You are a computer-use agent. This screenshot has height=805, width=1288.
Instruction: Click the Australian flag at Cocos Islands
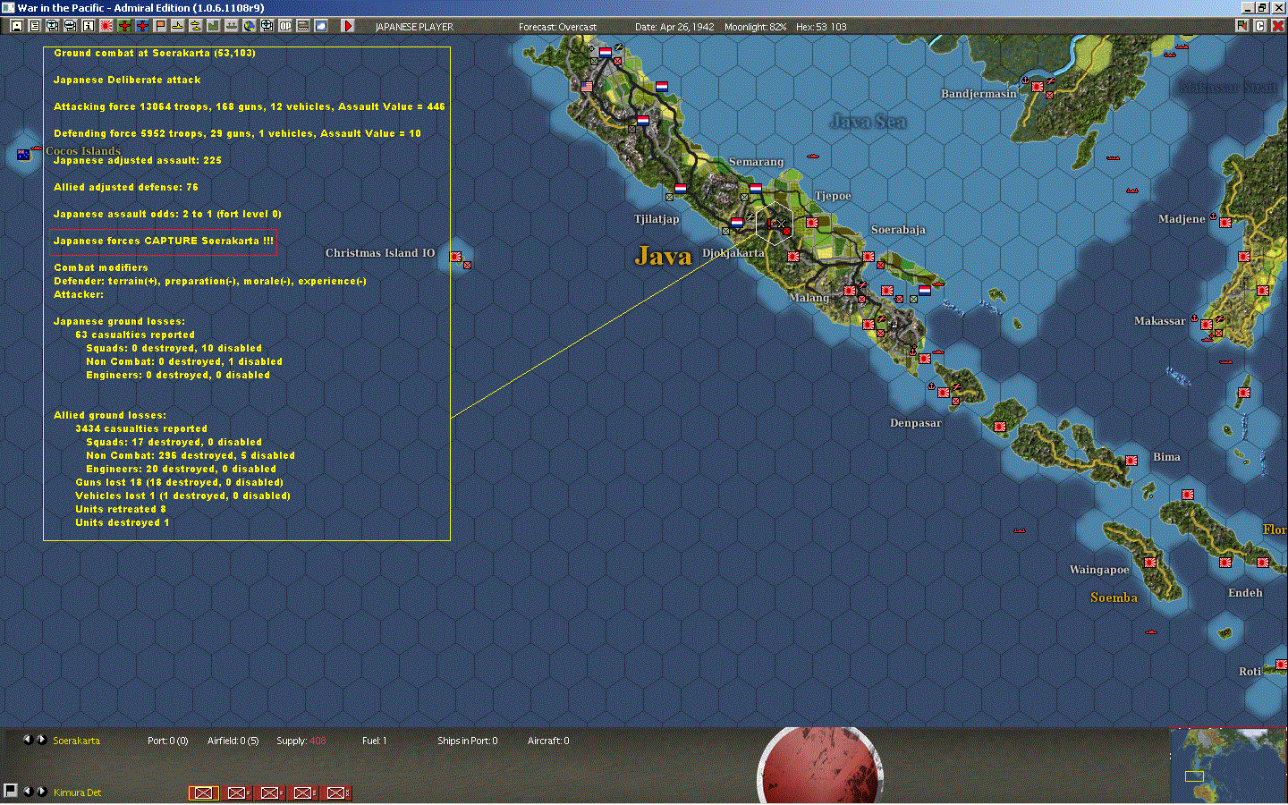click(23, 155)
